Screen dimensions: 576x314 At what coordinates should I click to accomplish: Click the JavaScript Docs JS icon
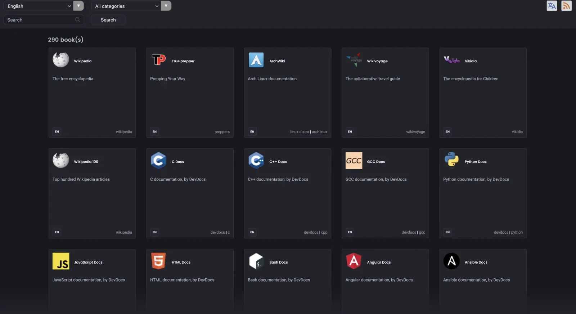(x=61, y=261)
